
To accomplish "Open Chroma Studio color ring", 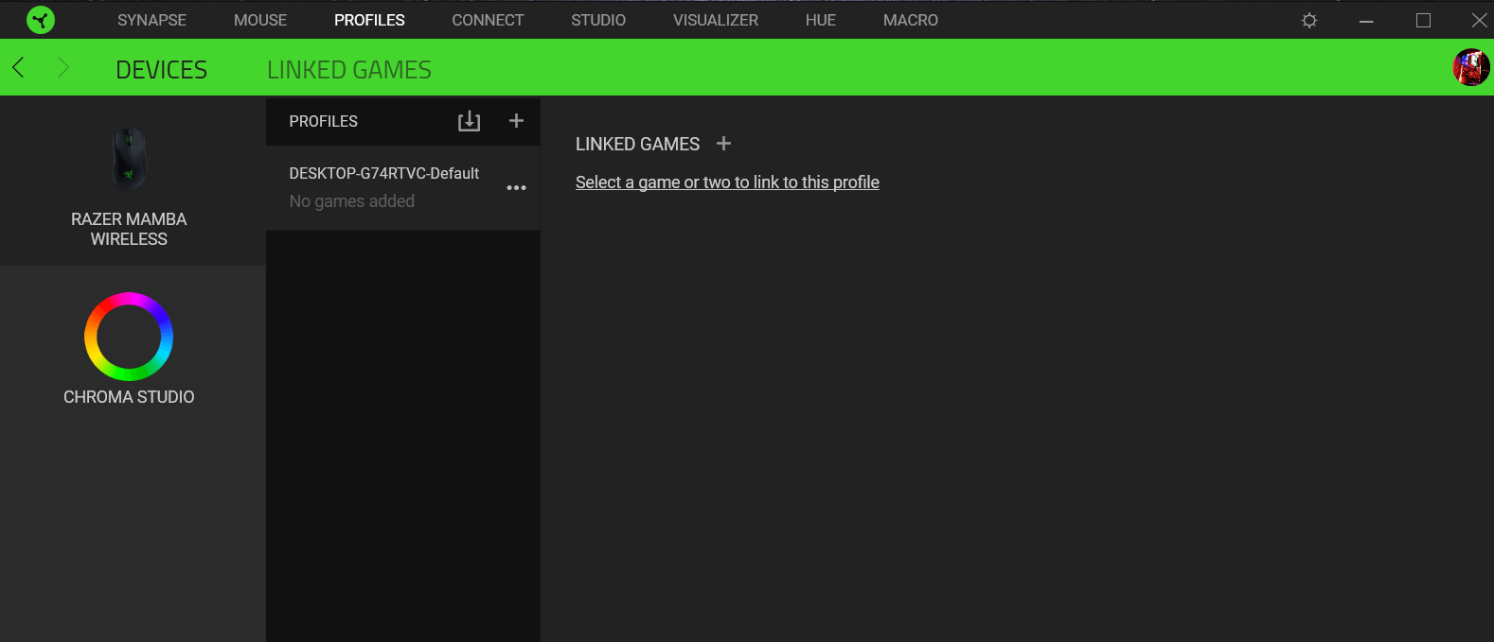I will (129, 338).
